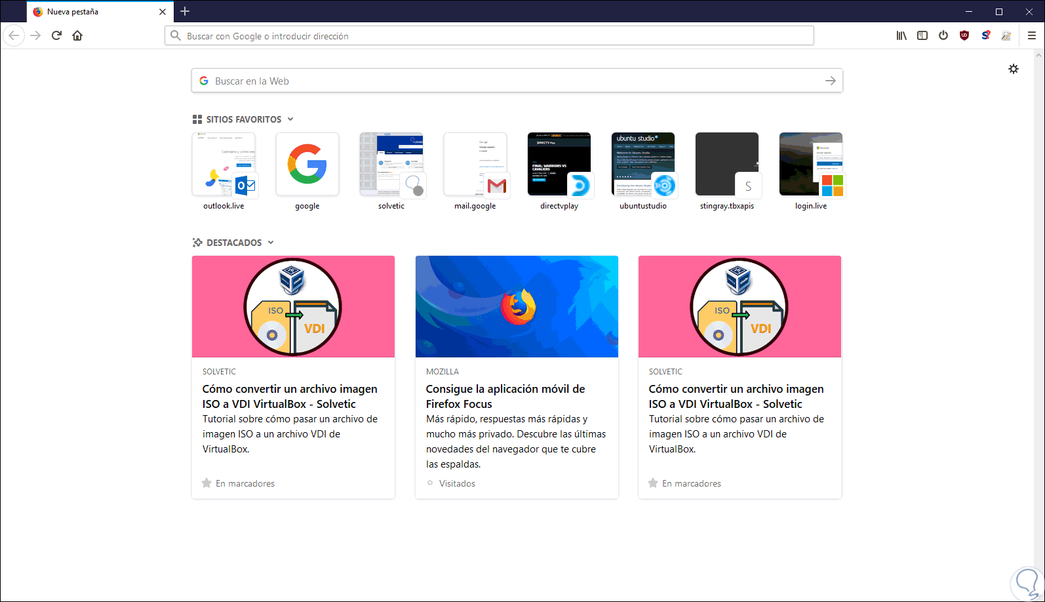Click the DESTACADOS heading text
This screenshot has height=602, width=1045.
(234, 243)
